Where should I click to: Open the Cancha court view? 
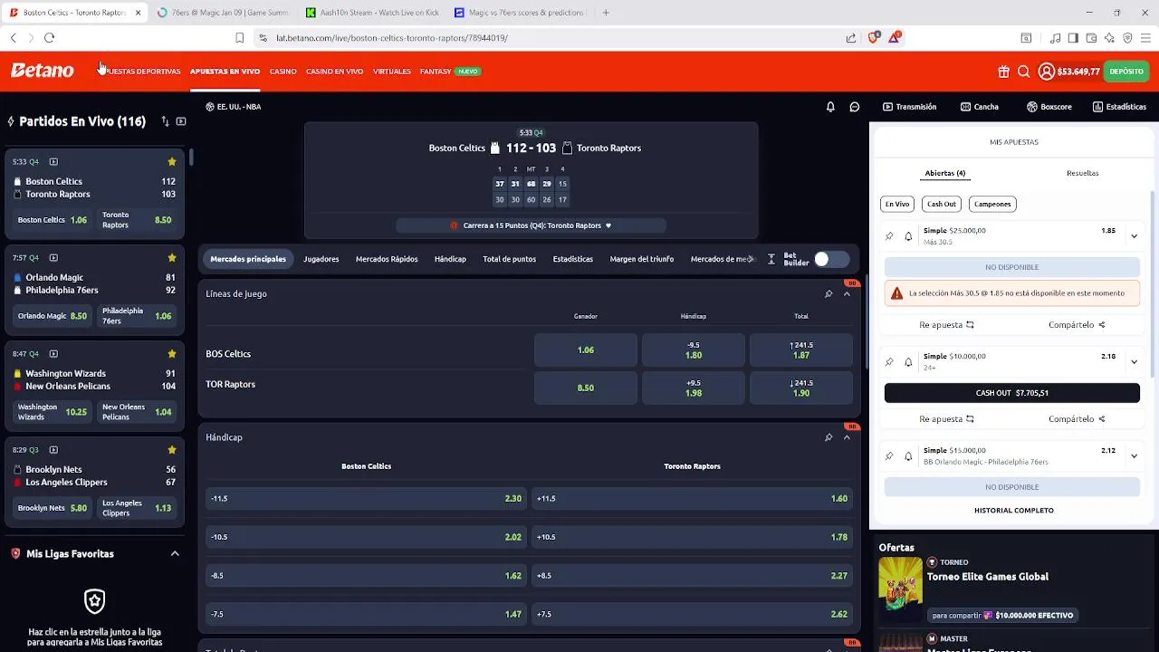(x=980, y=107)
